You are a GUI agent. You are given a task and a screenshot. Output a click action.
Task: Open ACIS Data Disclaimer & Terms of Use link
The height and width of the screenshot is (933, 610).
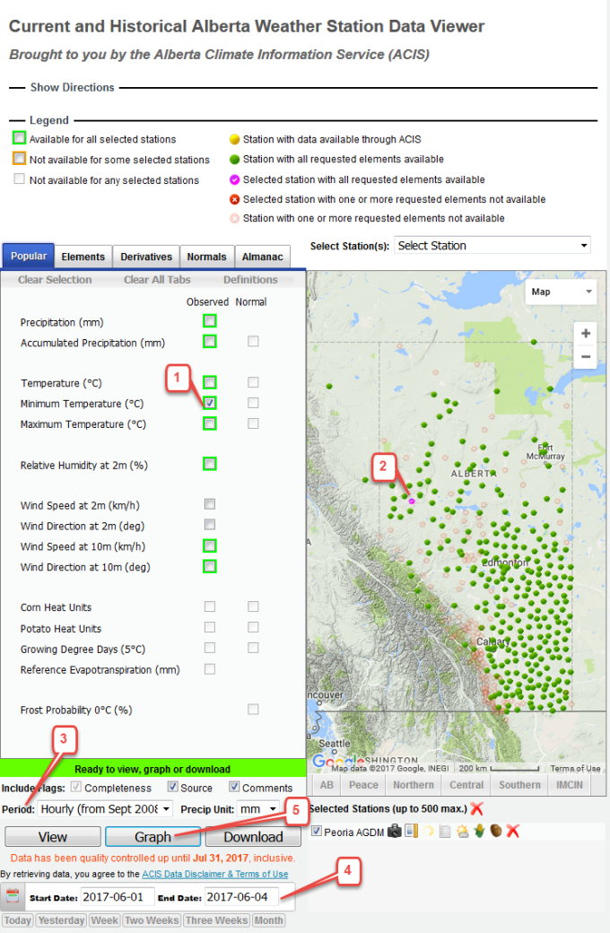[x=214, y=874]
